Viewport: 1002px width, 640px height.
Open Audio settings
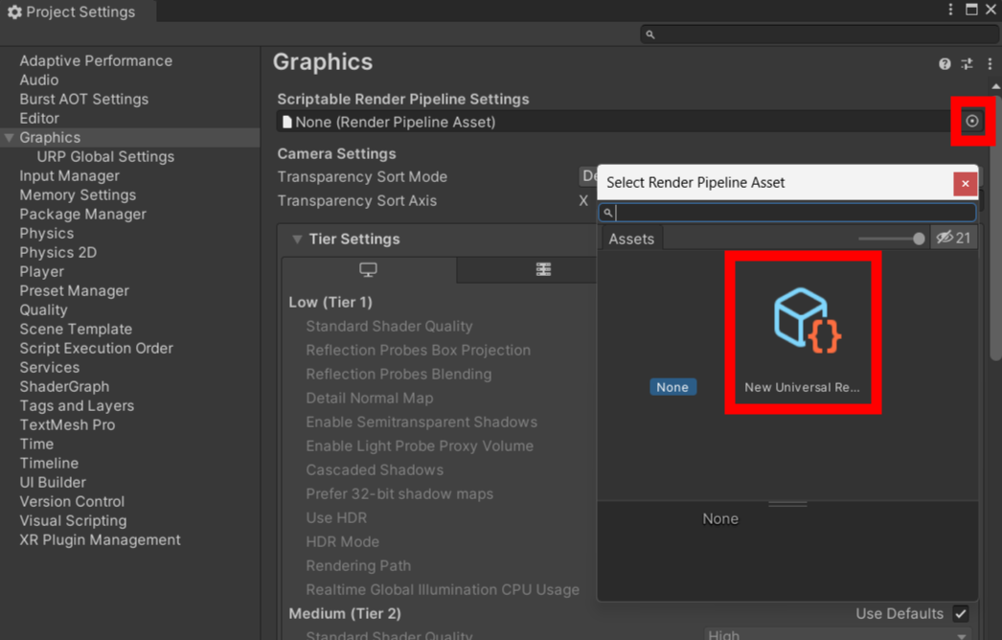point(39,80)
